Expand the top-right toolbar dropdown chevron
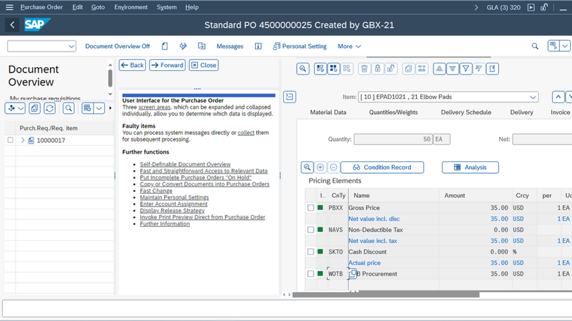This screenshot has height=321, width=572. click(x=565, y=46)
